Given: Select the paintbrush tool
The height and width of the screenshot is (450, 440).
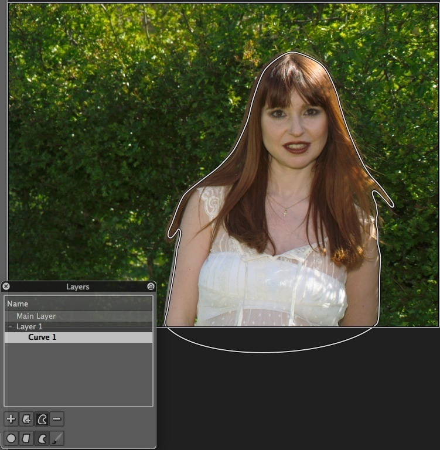Looking at the screenshot, I should tap(57, 438).
